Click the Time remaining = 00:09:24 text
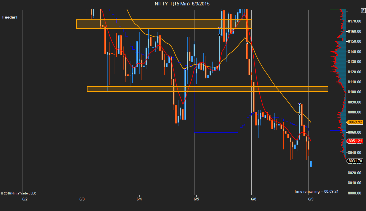This screenshot has height=211, width=366. [316, 191]
